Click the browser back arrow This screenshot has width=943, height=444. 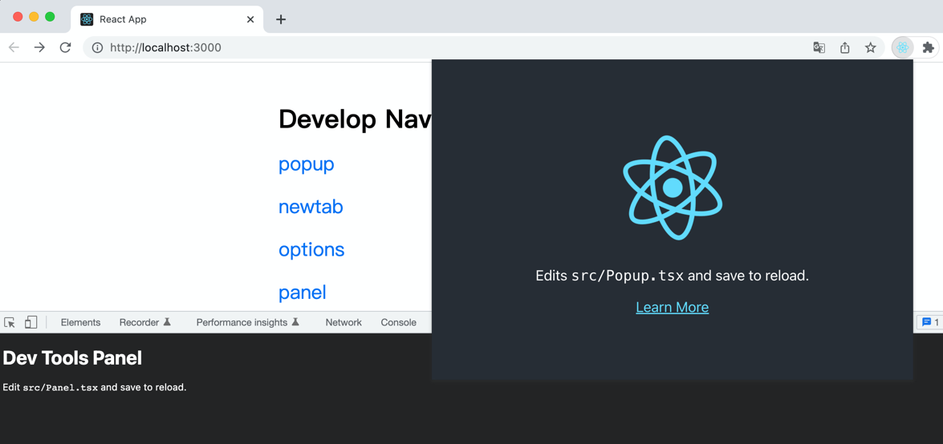click(x=14, y=47)
